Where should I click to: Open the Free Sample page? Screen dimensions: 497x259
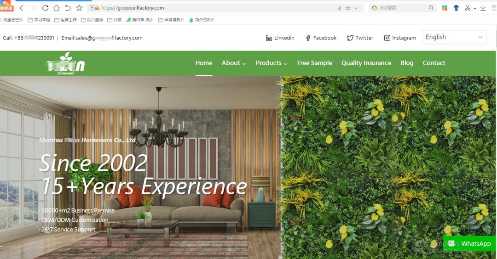click(314, 63)
